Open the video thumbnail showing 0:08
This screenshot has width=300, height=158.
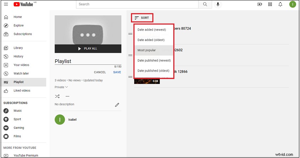click(147, 81)
